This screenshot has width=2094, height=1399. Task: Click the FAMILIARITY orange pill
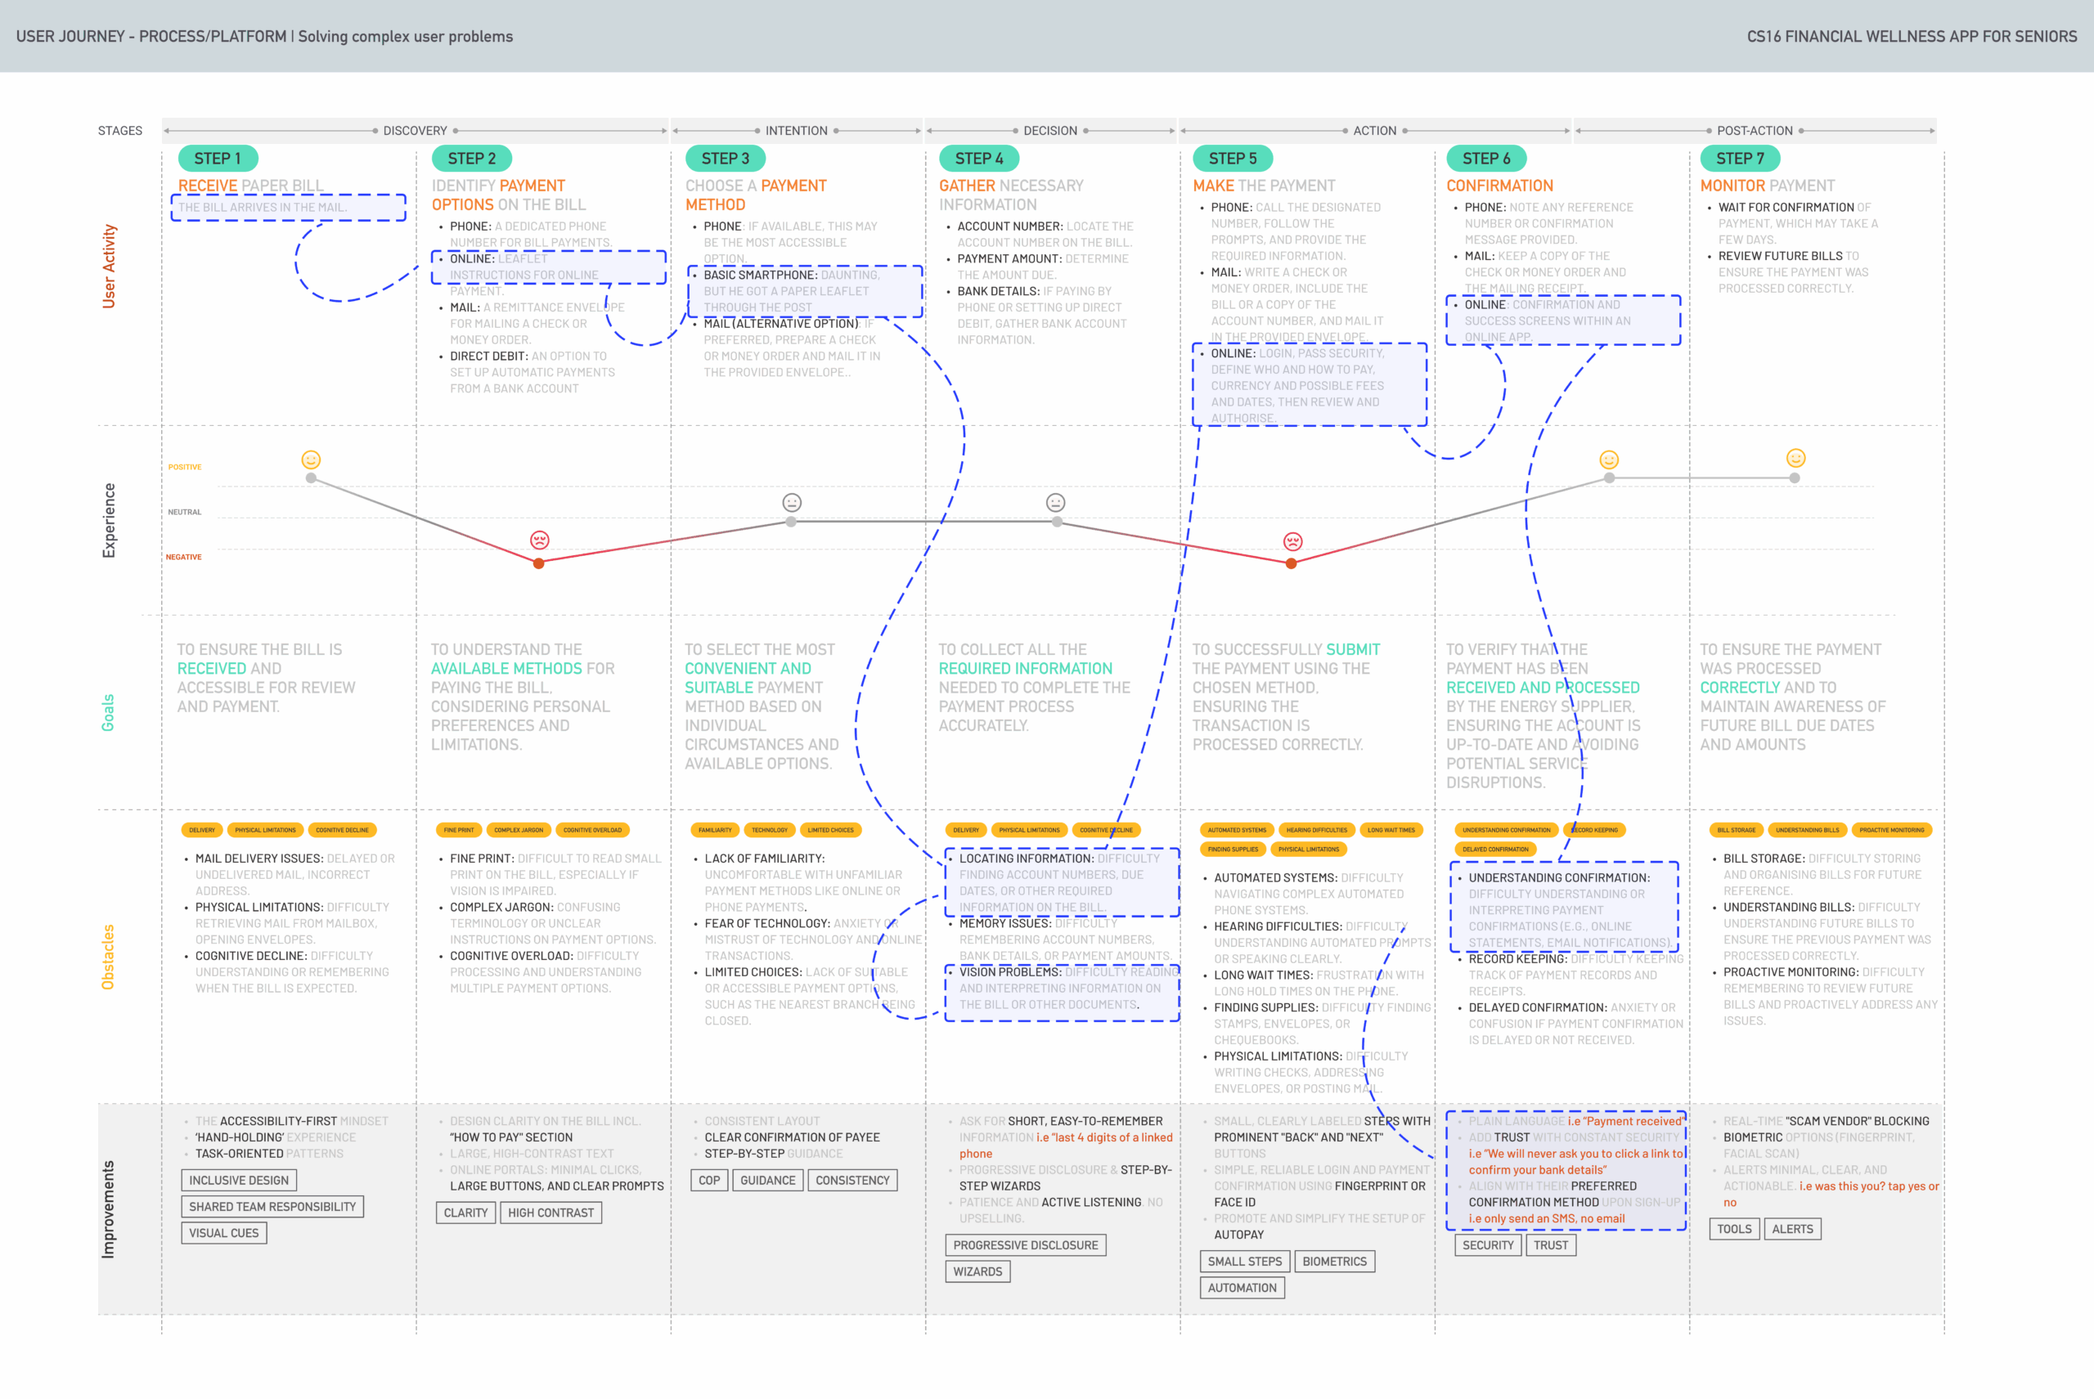[715, 830]
